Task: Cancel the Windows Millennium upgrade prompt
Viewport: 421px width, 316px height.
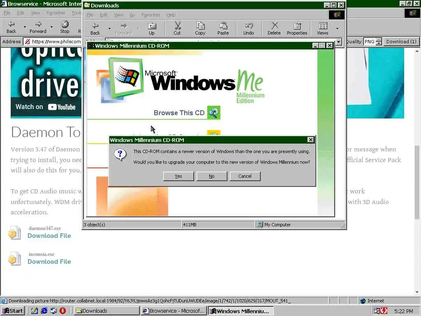Action: click(x=245, y=176)
